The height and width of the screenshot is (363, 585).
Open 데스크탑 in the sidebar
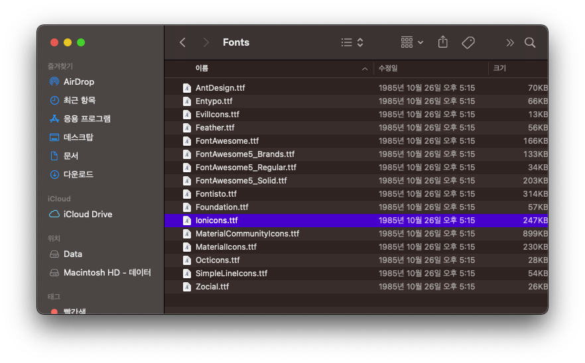click(78, 138)
